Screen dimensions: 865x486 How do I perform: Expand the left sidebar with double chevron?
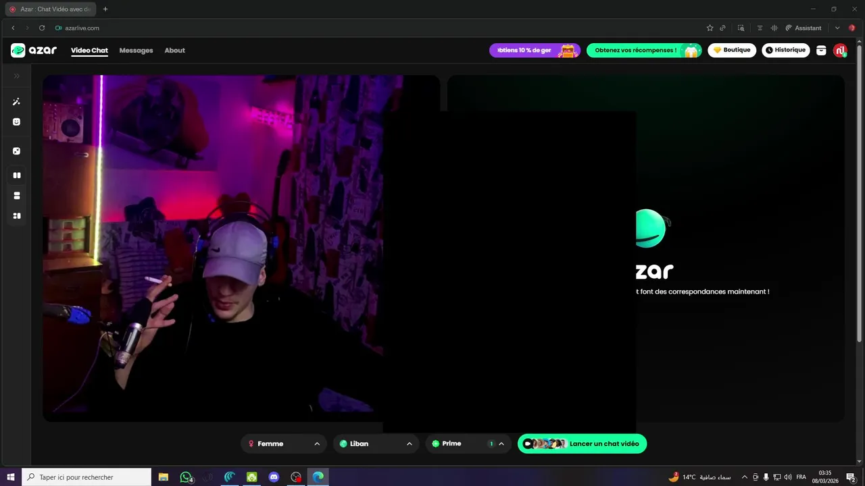click(17, 76)
